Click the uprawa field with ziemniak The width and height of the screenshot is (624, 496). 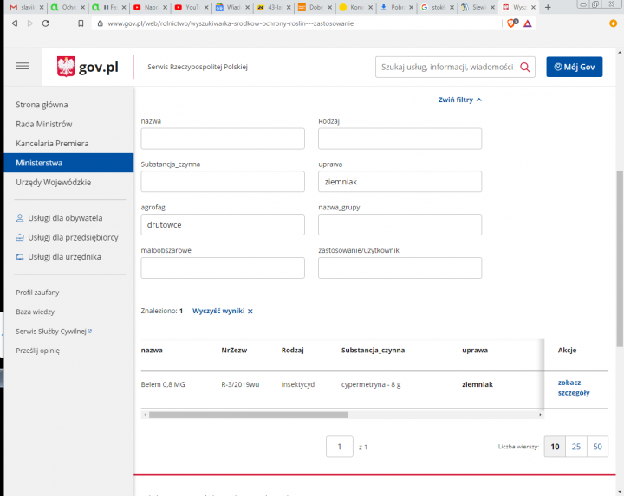pos(400,182)
